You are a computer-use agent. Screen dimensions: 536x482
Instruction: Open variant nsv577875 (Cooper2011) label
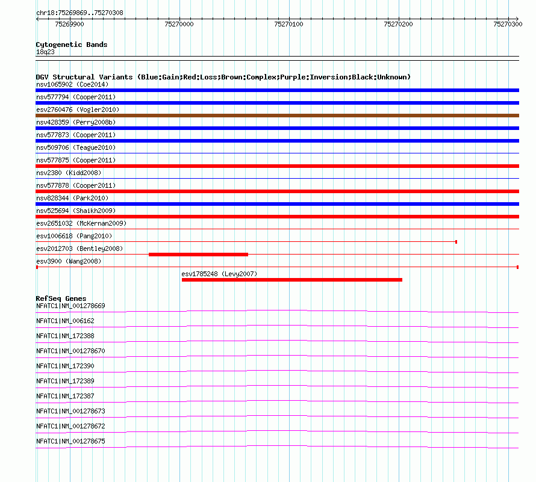76,160
